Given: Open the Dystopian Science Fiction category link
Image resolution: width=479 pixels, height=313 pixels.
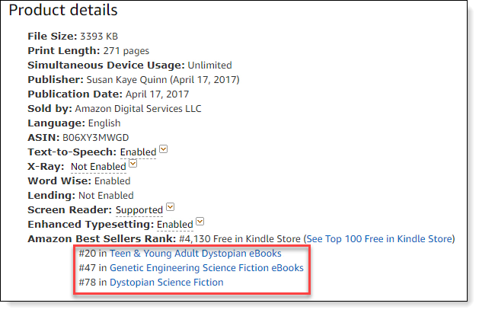Looking at the screenshot, I should (x=166, y=283).
